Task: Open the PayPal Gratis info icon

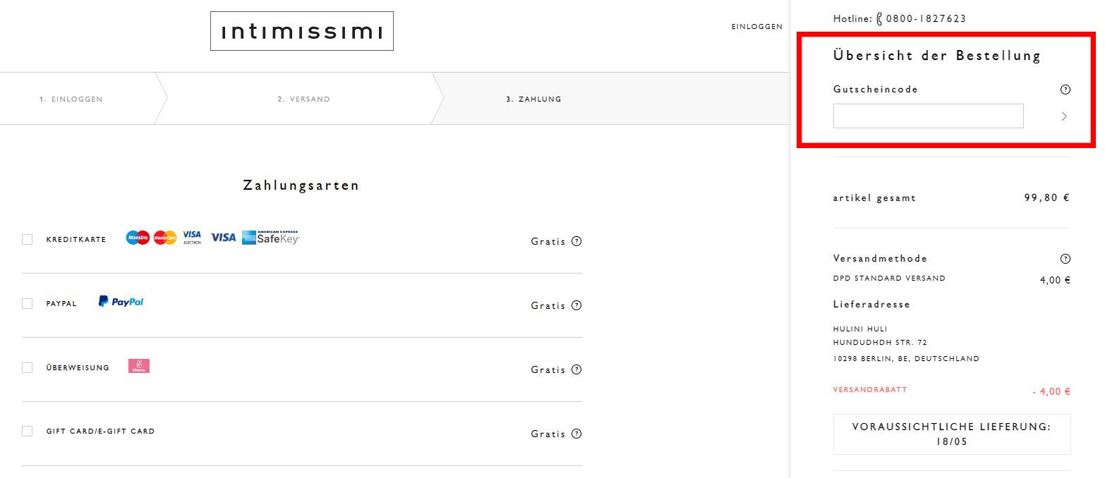Action: [576, 305]
